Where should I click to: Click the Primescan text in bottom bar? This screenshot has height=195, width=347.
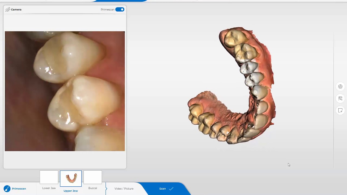[19, 188]
